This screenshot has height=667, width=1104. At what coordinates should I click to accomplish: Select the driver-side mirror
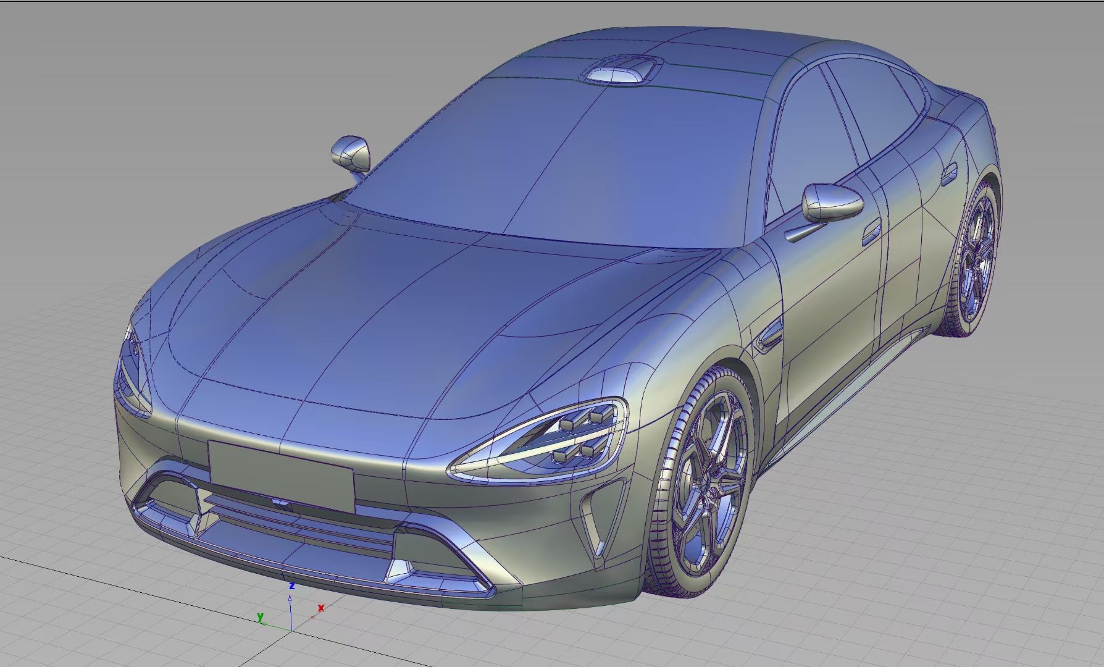(x=351, y=153)
